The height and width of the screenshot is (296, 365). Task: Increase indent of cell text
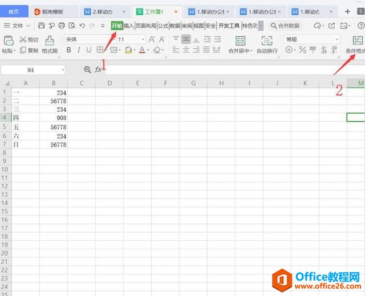(x=217, y=39)
